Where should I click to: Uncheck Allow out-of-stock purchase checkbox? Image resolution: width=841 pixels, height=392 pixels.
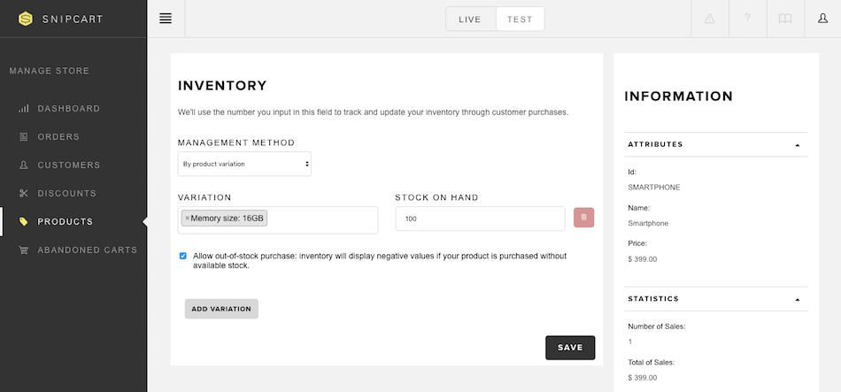pyautogui.click(x=183, y=256)
